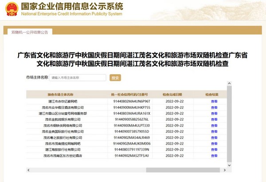Screen dimensions: 266x182
Task: View result for 湛江市霞山区分站壹号网络服务部
Action: click(x=214, y=114)
